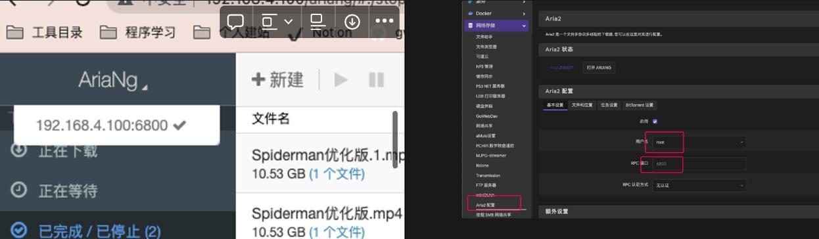Click the 打开 ARIANG button
This screenshot has width=819, height=239.
pyautogui.click(x=599, y=68)
